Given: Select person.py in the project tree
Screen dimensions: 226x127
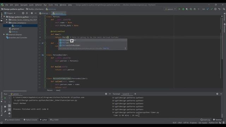Looking at the screenshot, I should tap(20, 26).
